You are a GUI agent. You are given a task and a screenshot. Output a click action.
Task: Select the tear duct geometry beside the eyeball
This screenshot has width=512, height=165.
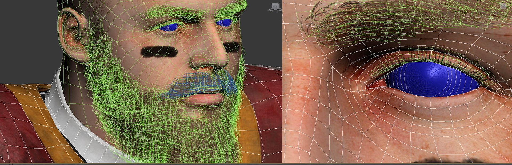coord(376,84)
